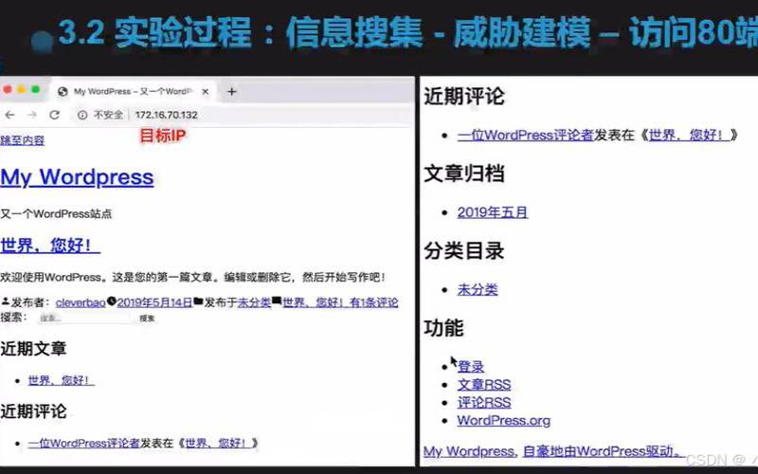Open the 2019年5月14日 date link
This screenshot has height=474, width=758.
(x=154, y=302)
